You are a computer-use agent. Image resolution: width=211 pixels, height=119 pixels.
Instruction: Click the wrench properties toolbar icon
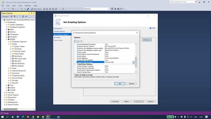115,9
